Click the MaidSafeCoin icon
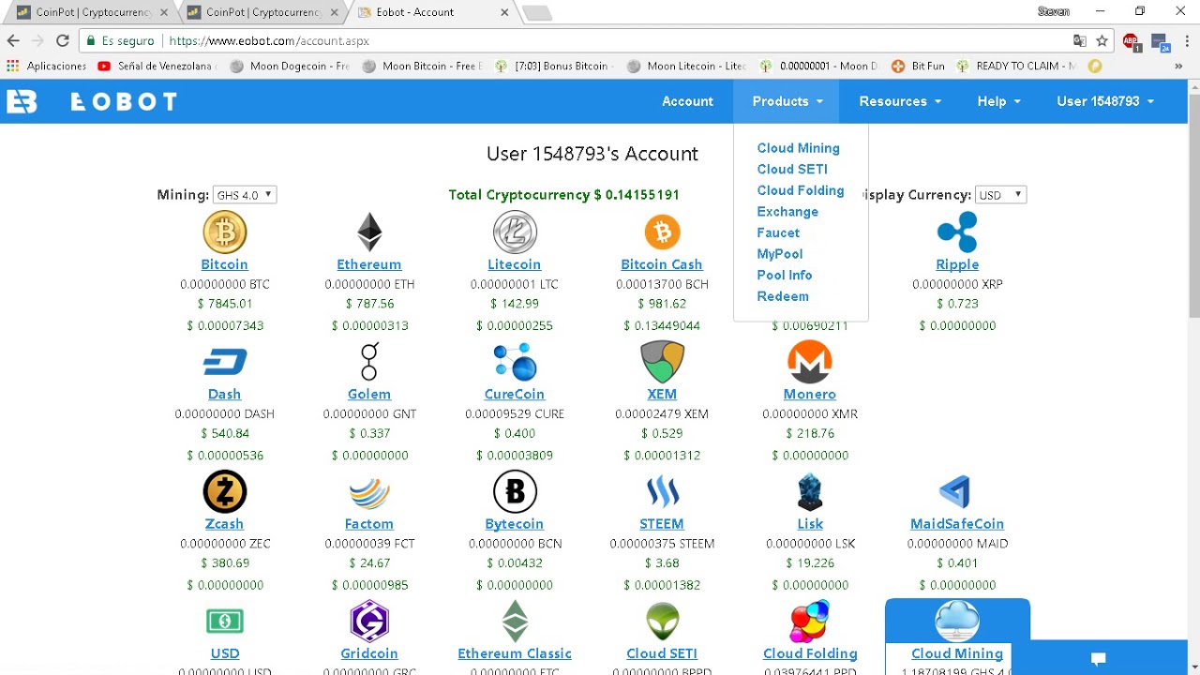Screen dimensions: 1200x675 click(955, 491)
